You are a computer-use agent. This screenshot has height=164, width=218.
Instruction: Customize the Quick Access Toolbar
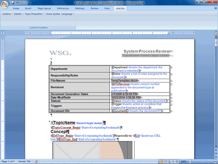(31, 3)
